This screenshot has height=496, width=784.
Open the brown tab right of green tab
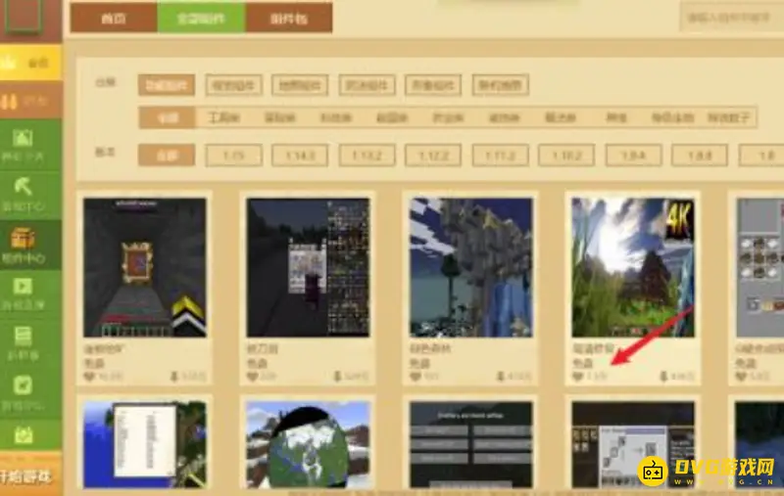click(288, 17)
